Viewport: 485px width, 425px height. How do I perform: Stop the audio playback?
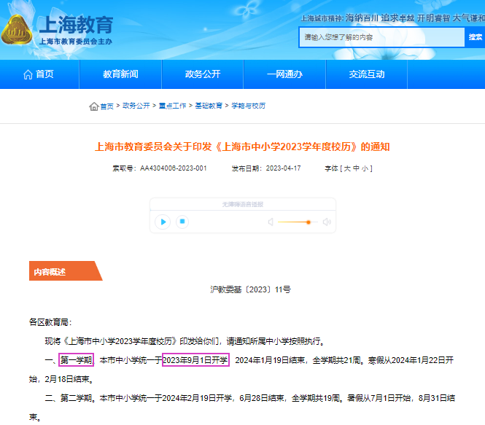(183, 222)
